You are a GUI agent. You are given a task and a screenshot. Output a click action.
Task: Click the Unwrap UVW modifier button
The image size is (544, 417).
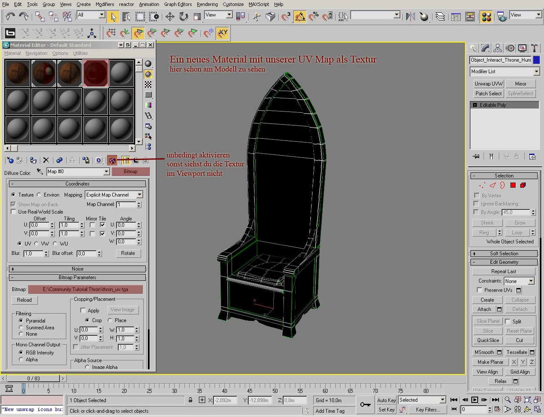coord(489,84)
